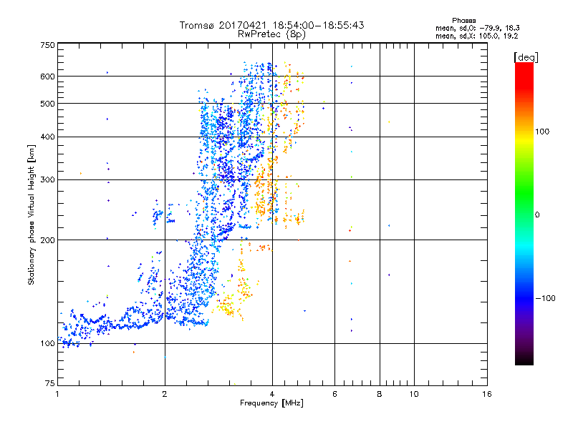Click the 'Phases' heading at top right
The height and width of the screenshot is (429, 573).
pos(463,21)
